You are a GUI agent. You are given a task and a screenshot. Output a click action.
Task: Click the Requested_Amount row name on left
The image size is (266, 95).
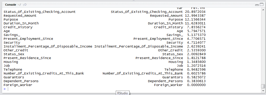point(20,16)
